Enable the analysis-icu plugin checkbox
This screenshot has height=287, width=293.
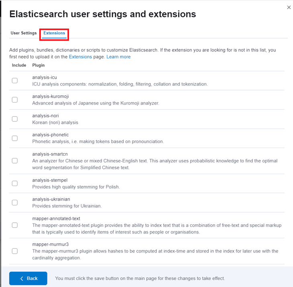15,80
